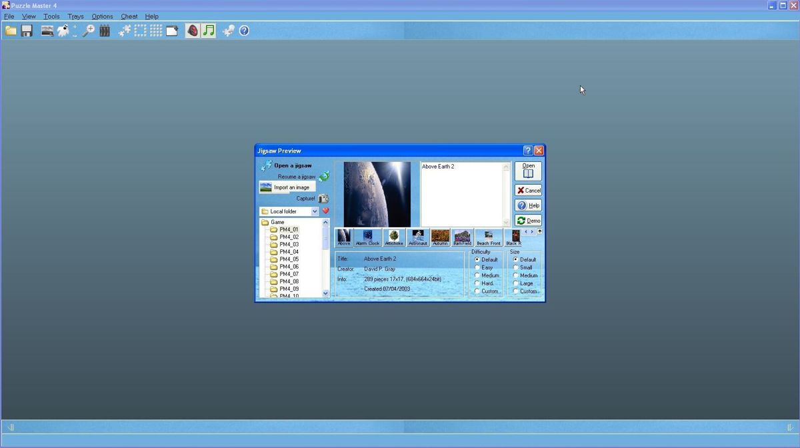Open the Cheat menu
The width and height of the screenshot is (800, 448).
[129, 16]
